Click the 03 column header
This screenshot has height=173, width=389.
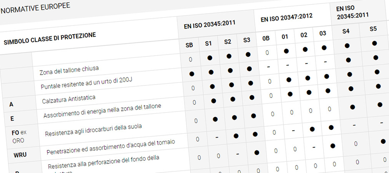click(x=323, y=33)
